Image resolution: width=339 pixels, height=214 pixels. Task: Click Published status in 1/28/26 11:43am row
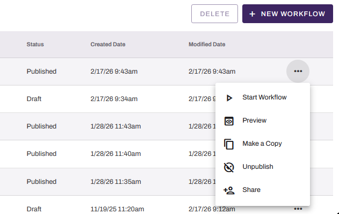(x=41, y=126)
